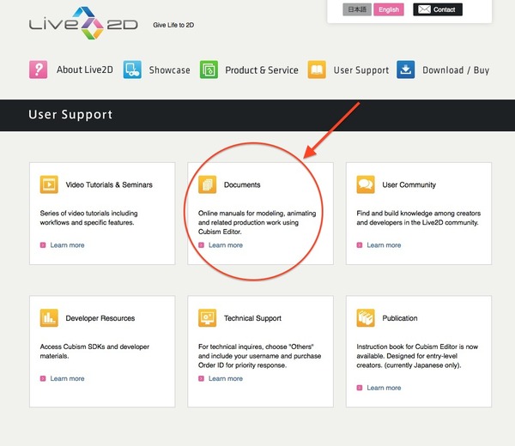Screen dimensions: 515x446
Task: Open the About Live2D menu
Action: pyautogui.click(x=85, y=69)
